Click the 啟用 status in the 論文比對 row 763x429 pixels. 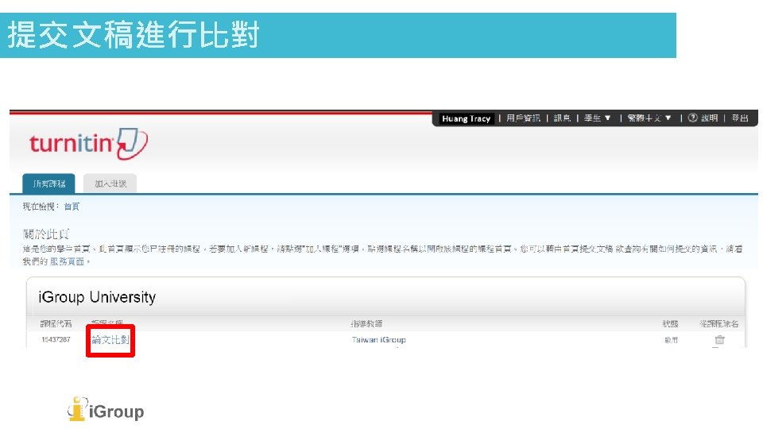671,340
